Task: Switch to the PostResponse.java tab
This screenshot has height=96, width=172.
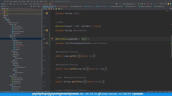Action: [x=131, y=6]
